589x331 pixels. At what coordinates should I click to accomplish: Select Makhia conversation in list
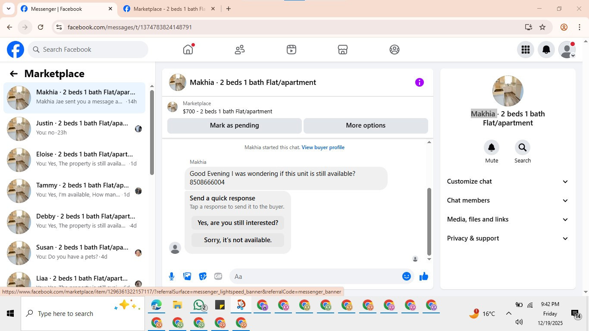[x=75, y=98]
